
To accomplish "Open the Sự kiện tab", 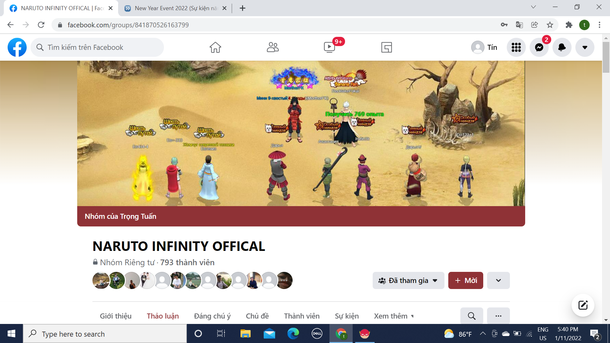I will (347, 316).
